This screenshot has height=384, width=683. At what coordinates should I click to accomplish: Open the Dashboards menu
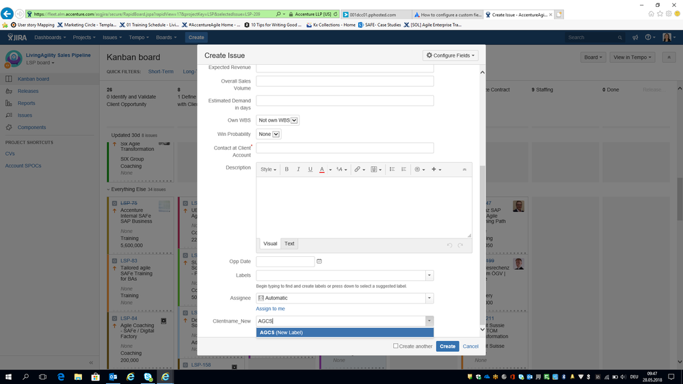50,38
